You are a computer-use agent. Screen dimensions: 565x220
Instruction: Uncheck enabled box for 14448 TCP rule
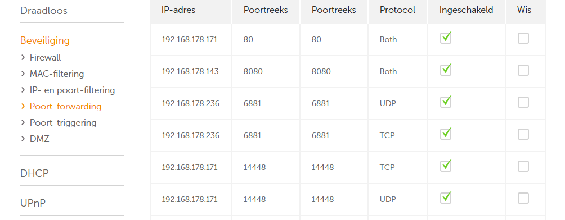click(x=446, y=166)
